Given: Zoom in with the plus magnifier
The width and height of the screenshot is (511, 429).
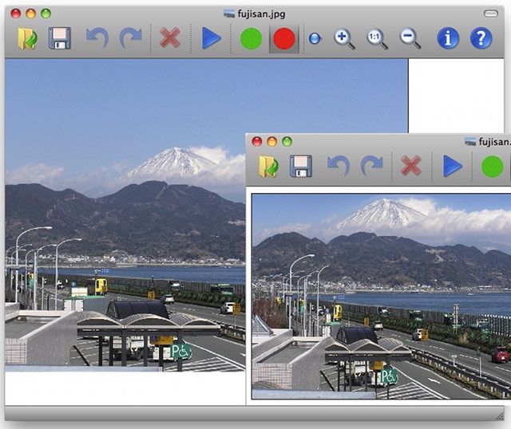Looking at the screenshot, I should [344, 39].
